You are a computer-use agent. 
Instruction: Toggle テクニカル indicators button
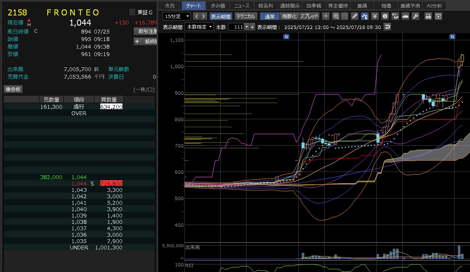pyautogui.click(x=246, y=16)
